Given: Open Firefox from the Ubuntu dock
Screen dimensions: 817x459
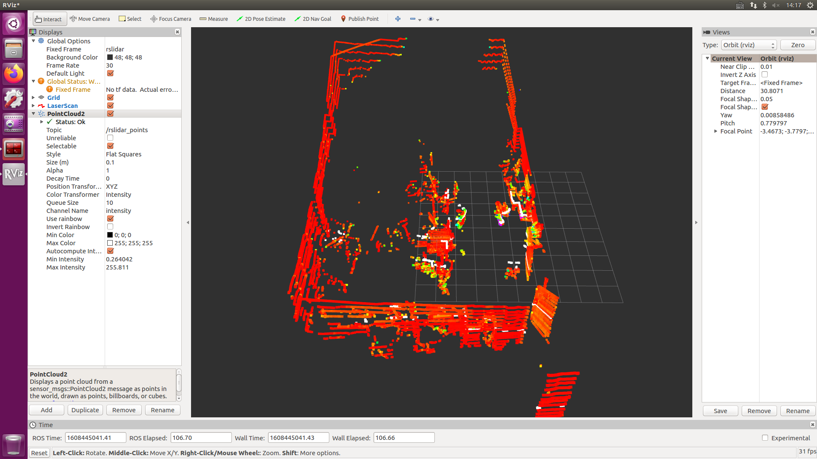Looking at the screenshot, I should point(14,74).
